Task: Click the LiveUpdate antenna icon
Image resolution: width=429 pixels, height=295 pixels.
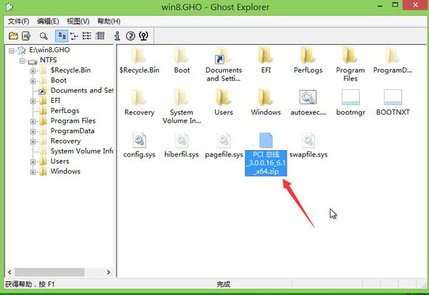Action: tap(144, 36)
